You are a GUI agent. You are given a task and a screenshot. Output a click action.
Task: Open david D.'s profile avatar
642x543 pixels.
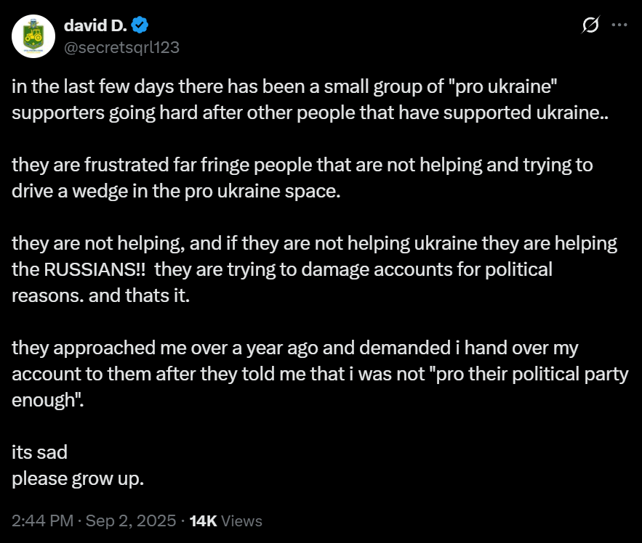33,36
